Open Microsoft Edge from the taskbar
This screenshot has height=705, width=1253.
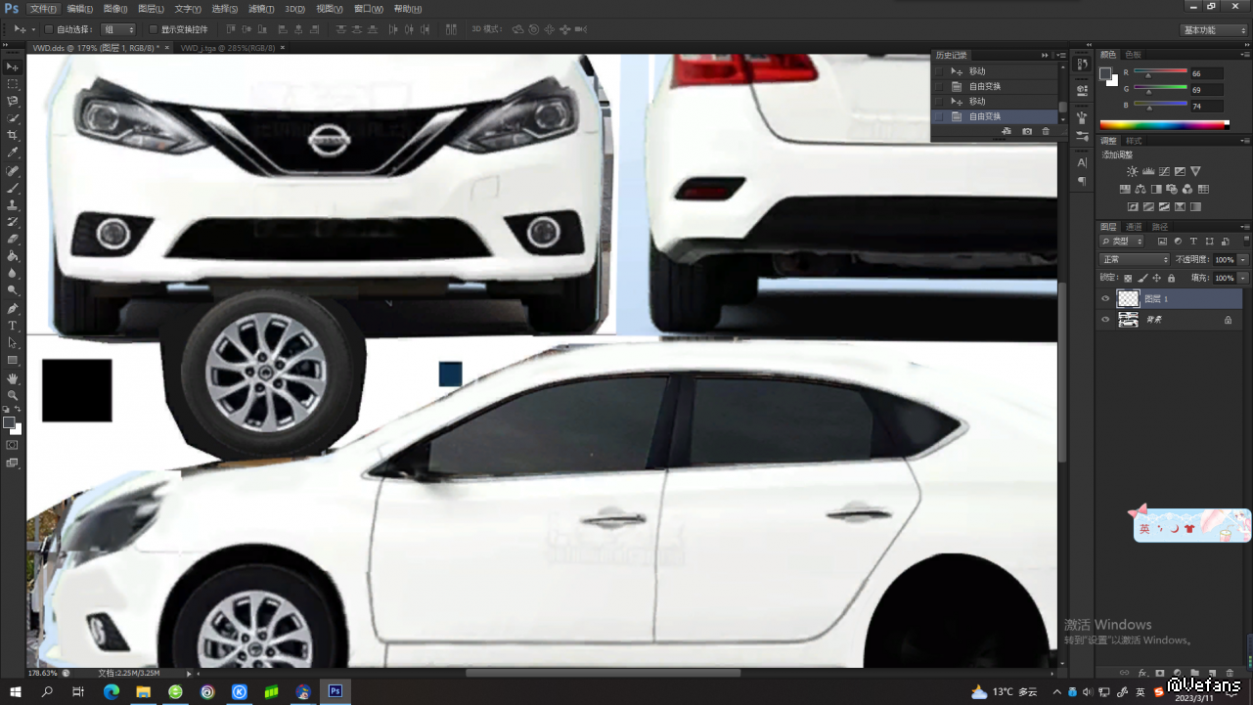(x=112, y=691)
